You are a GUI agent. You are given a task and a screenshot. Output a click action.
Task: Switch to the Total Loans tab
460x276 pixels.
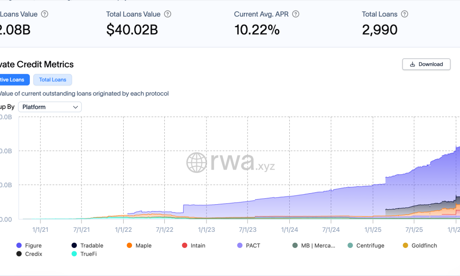point(52,80)
